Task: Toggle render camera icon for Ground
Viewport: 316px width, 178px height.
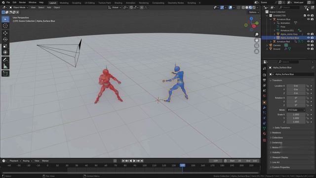Action: point(312,49)
